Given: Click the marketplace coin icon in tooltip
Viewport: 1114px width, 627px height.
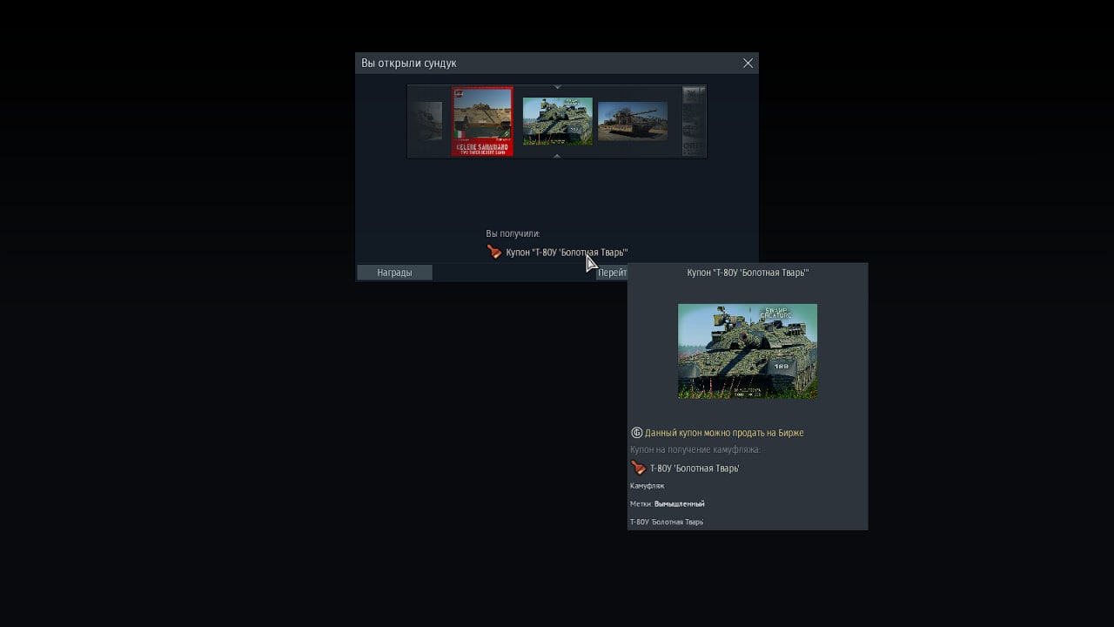Looking at the screenshot, I should pos(636,433).
